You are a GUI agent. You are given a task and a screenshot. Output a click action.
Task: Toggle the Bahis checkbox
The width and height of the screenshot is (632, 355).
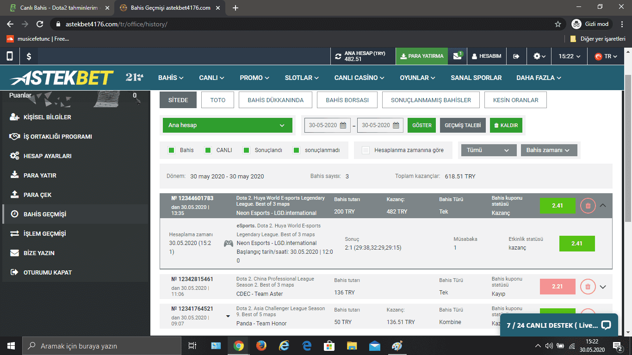click(172, 150)
